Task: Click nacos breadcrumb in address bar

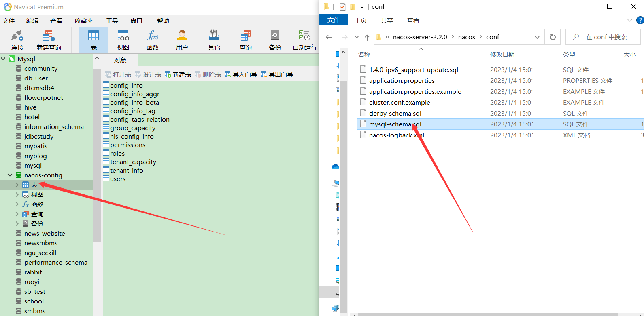Action: click(466, 37)
